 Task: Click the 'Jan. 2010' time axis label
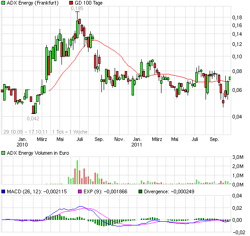pos(22,142)
